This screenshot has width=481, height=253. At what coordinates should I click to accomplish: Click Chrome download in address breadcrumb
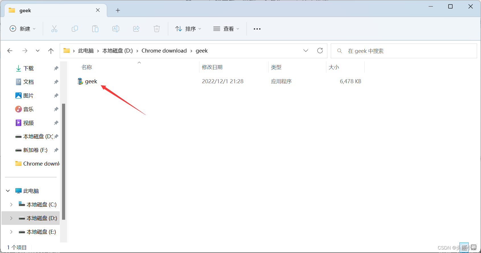(164, 51)
